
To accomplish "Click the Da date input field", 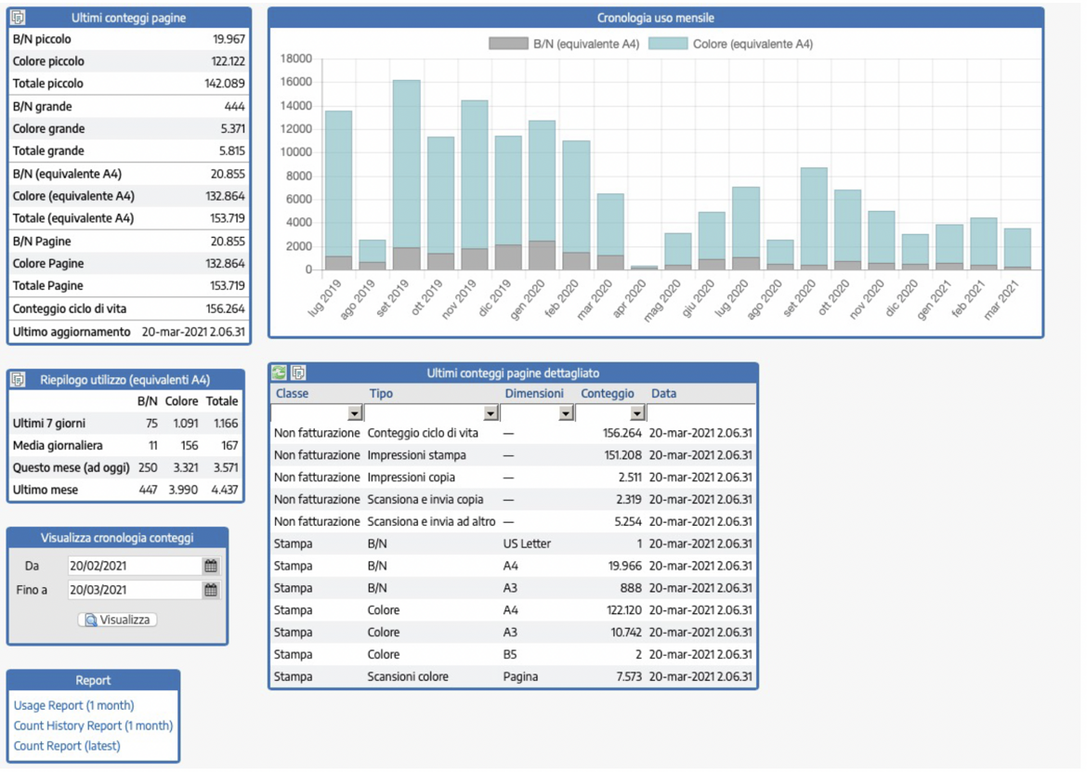I will pos(134,566).
